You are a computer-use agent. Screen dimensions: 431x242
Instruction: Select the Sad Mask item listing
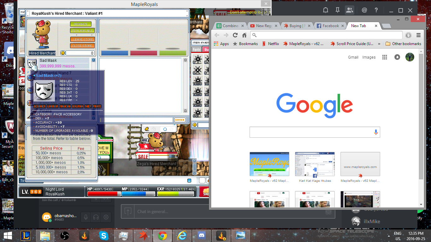58,63
